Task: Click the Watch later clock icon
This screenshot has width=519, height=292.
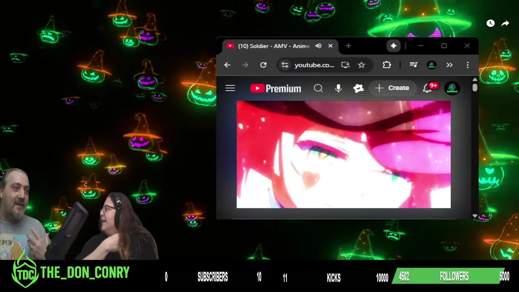Action: pyautogui.click(x=491, y=24)
